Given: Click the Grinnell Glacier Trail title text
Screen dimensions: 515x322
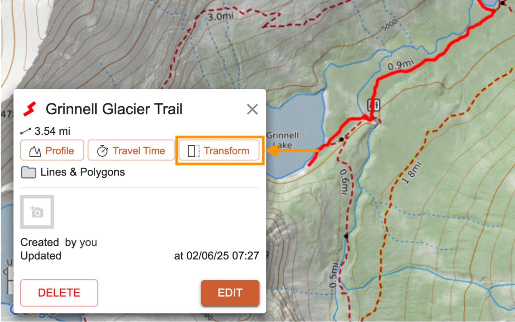Looking at the screenshot, I should [x=114, y=109].
